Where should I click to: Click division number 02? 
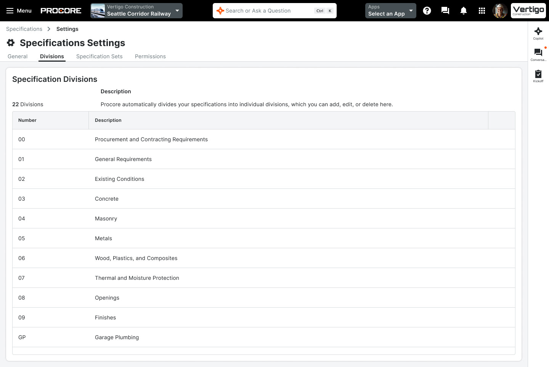[x=22, y=179]
